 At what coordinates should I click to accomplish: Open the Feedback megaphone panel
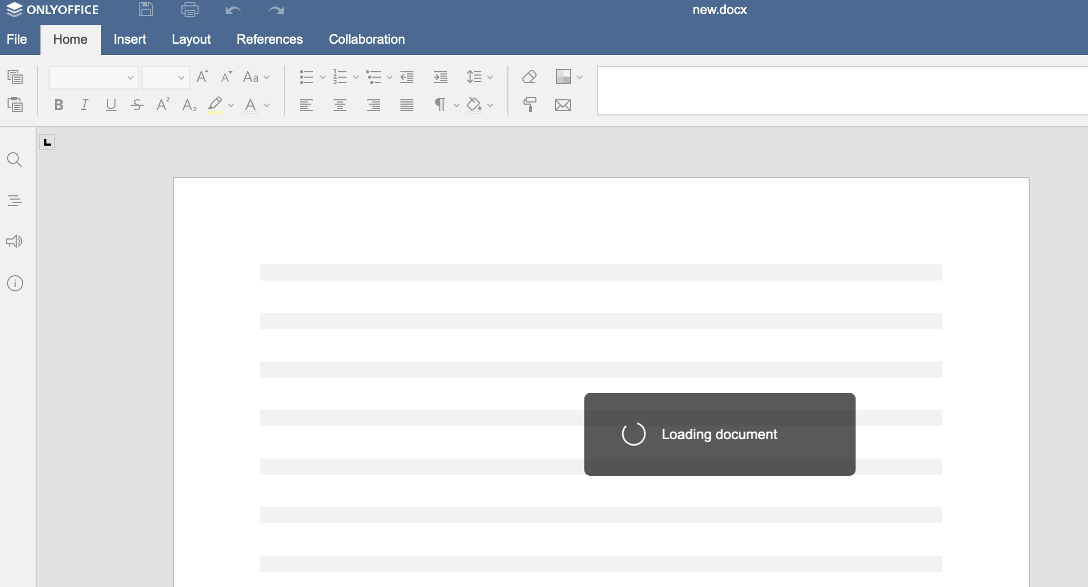click(15, 241)
